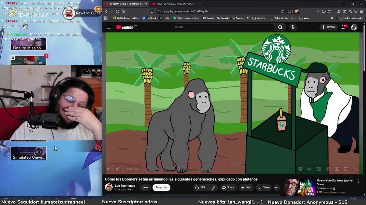Select Simulated Universe card in stream overlay
The image size is (366, 205).
pos(28,153)
